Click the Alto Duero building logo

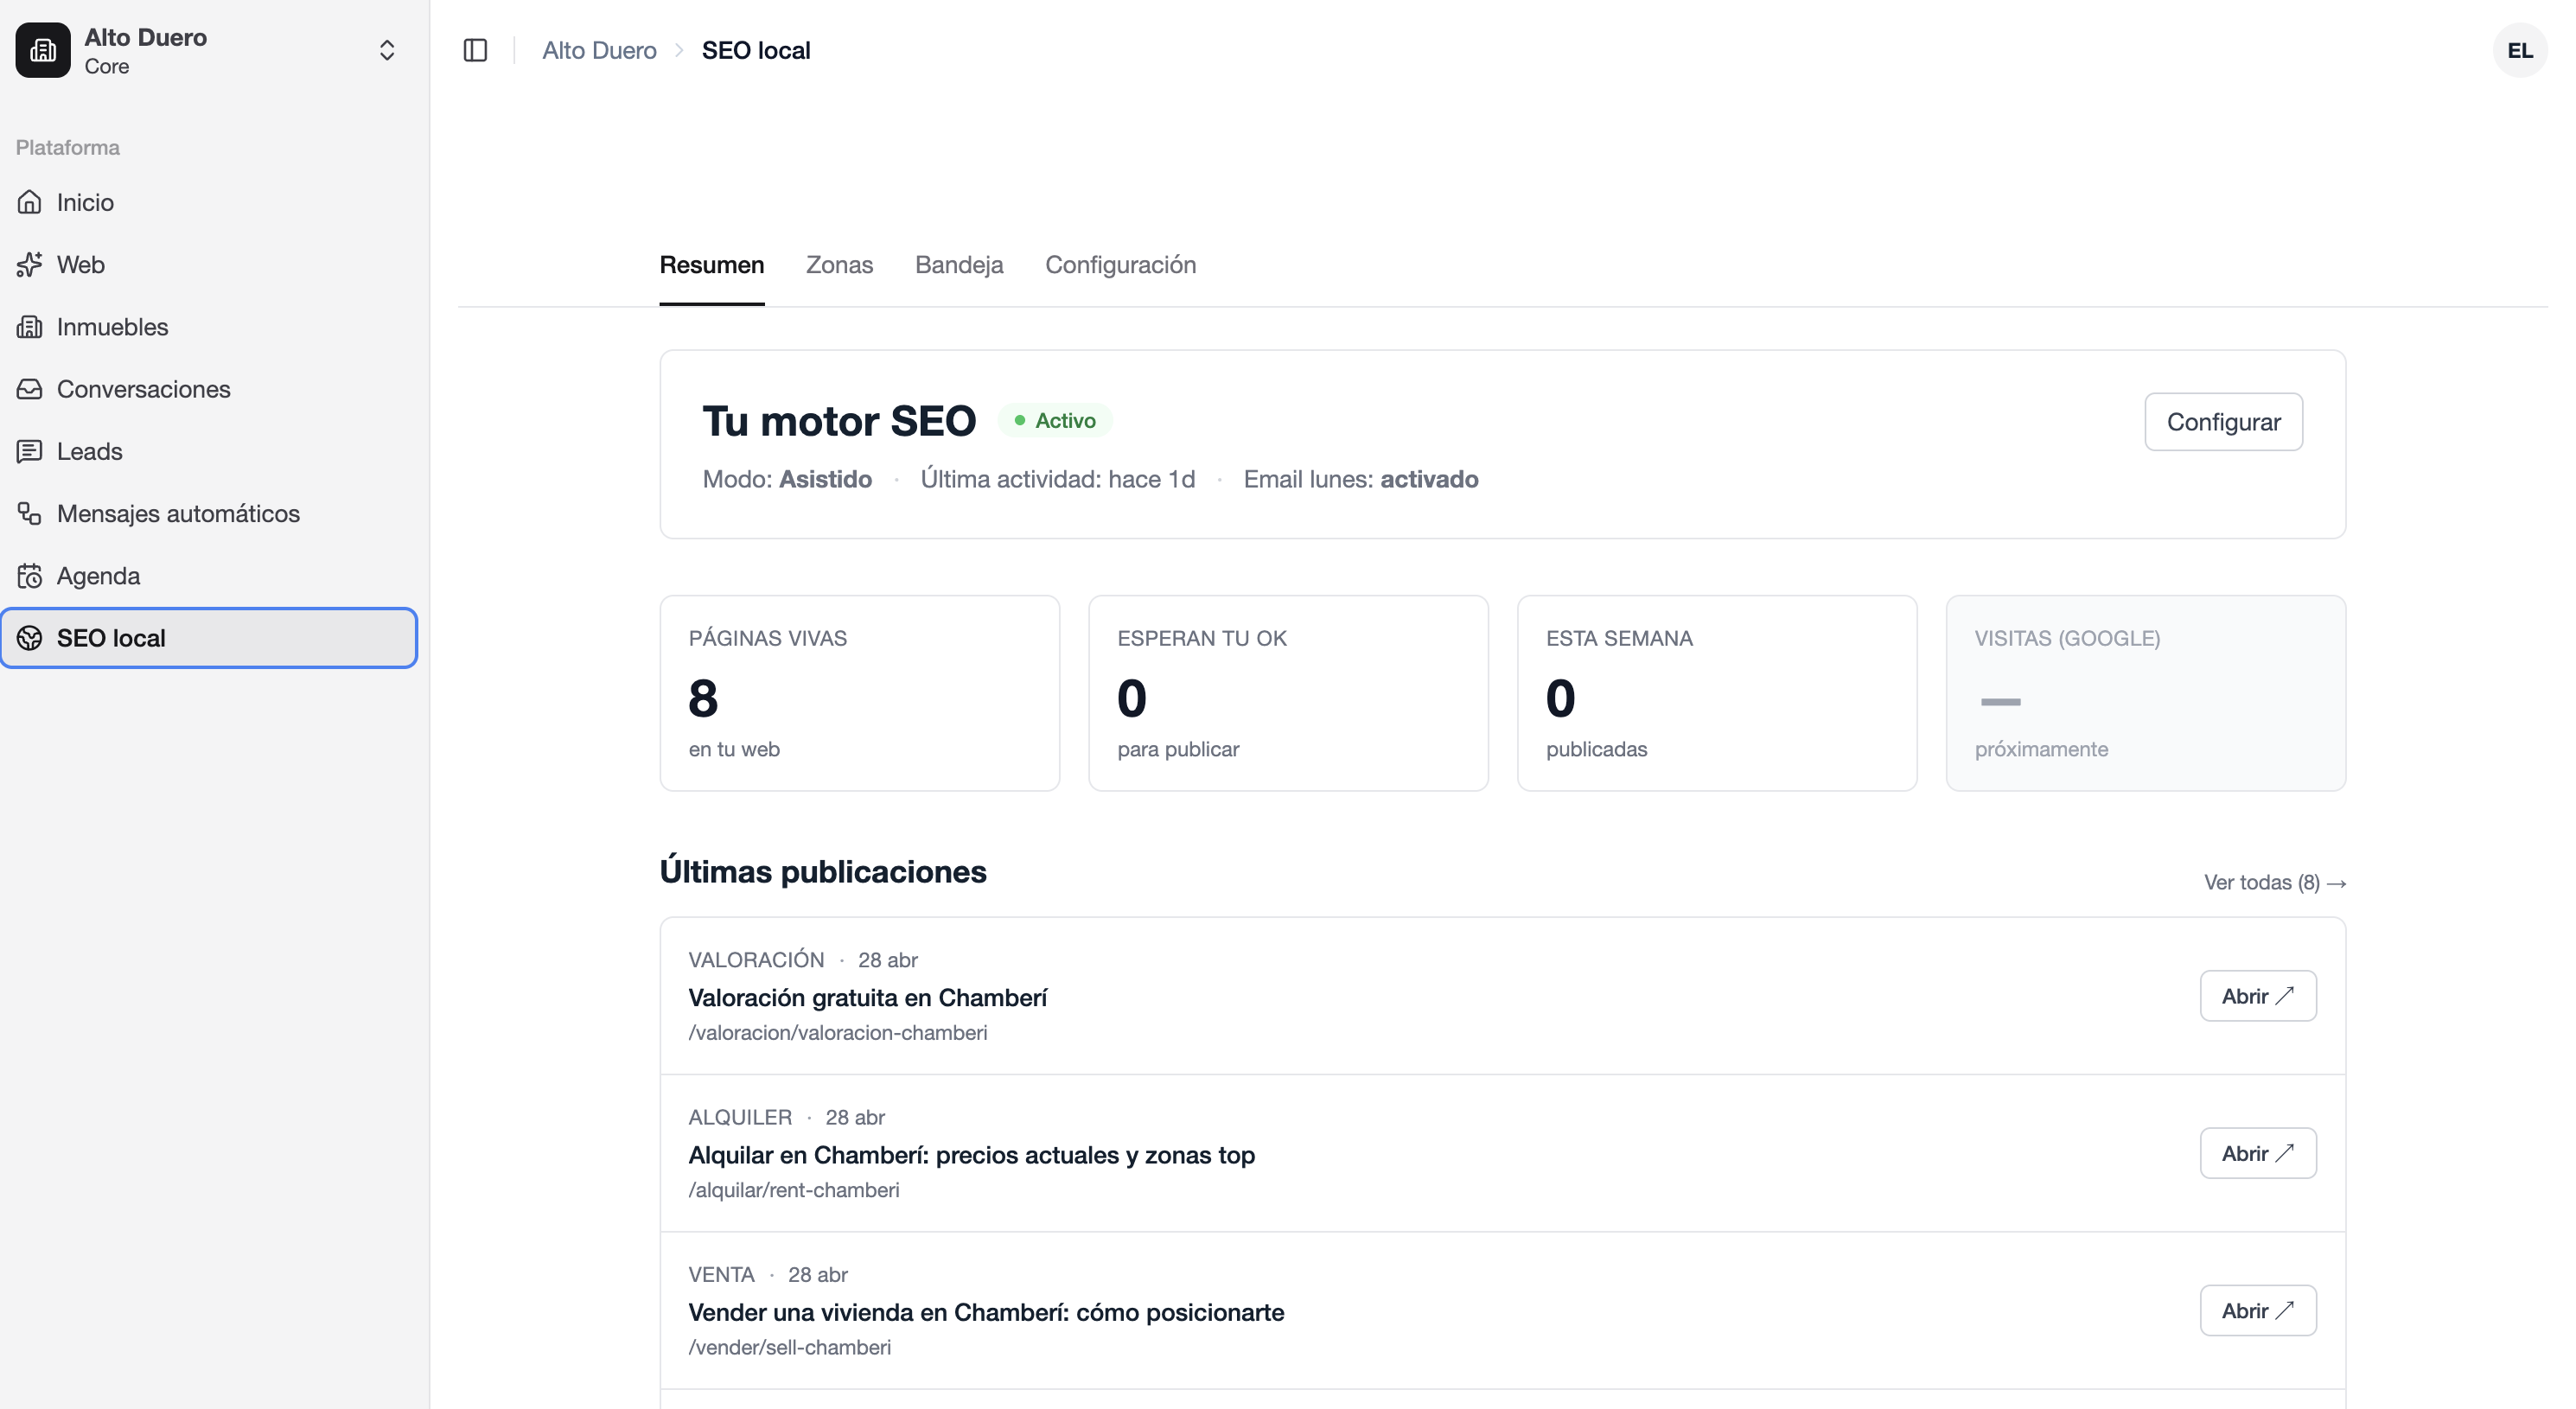(43, 50)
